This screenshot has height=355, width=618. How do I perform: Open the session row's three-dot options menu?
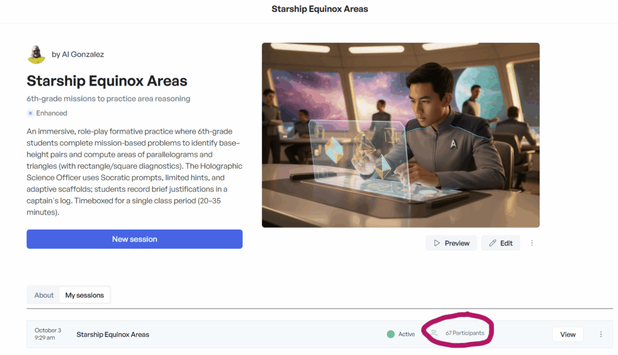pos(600,335)
